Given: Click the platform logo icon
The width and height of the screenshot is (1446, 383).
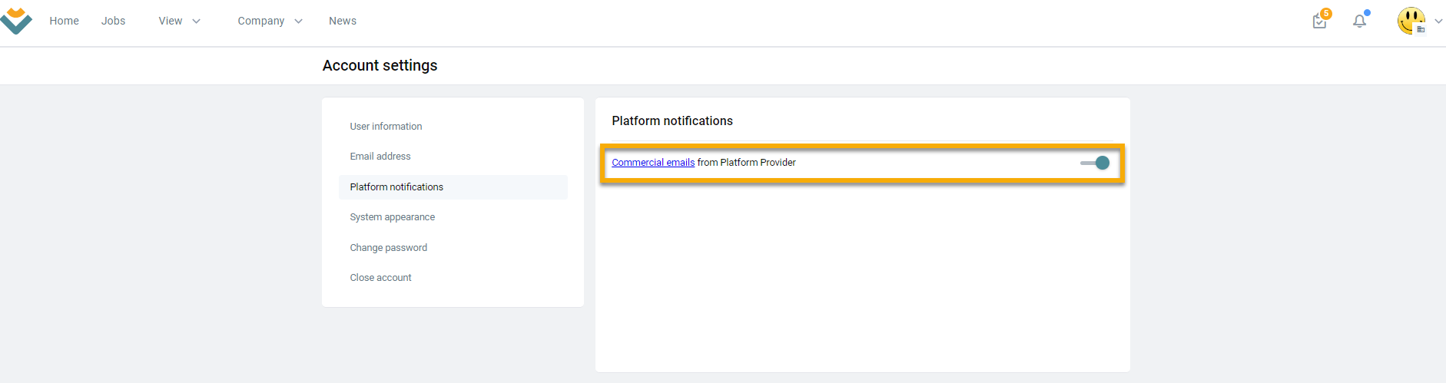Looking at the screenshot, I should [16, 21].
